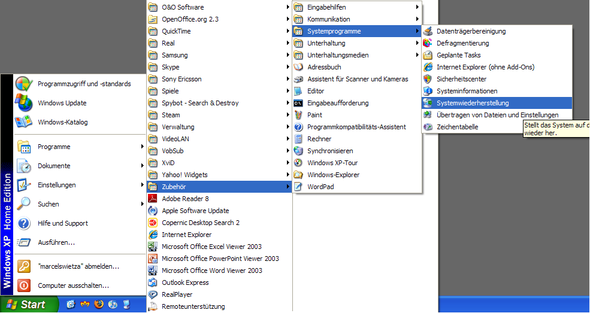Click the Adobe Reader 8 icon
Image resolution: width=590 pixels, height=313 pixels.
152,199
